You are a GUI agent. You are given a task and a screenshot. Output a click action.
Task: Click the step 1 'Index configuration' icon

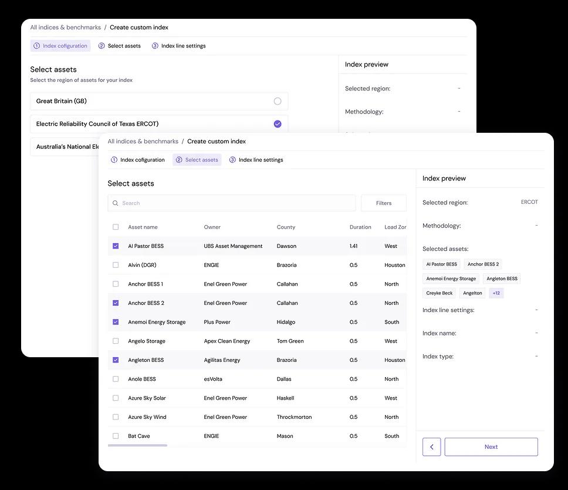click(x=116, y=159)
